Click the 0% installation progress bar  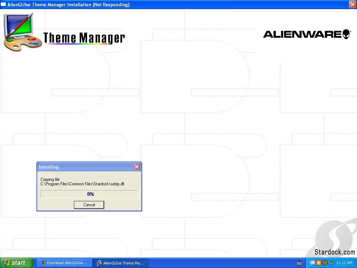pos(89,194)
